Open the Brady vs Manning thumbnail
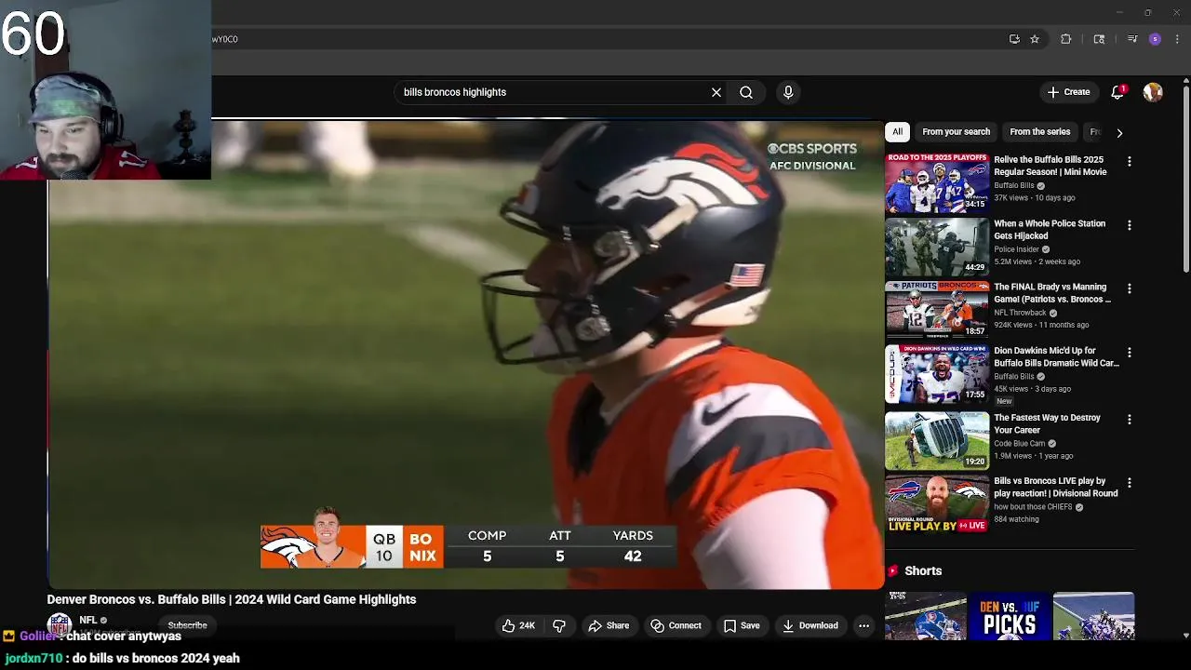 pyautogui.click(x=937, y=311)
